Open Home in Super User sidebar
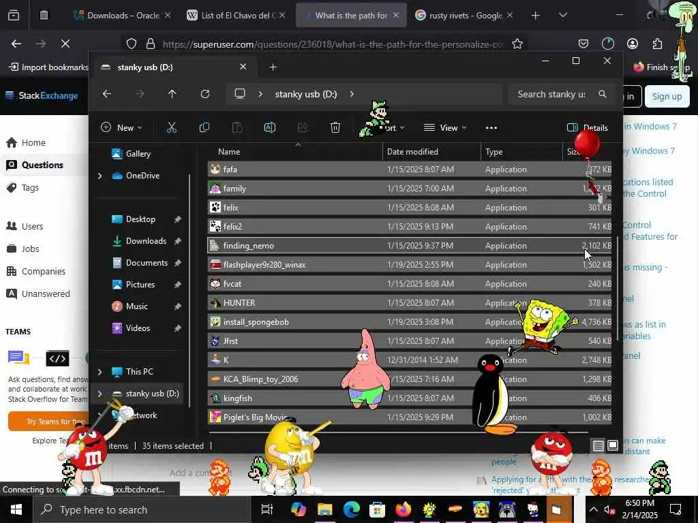The height and width of the screenshot is (523, 698). pyautogui.click(x=33, y=142)
